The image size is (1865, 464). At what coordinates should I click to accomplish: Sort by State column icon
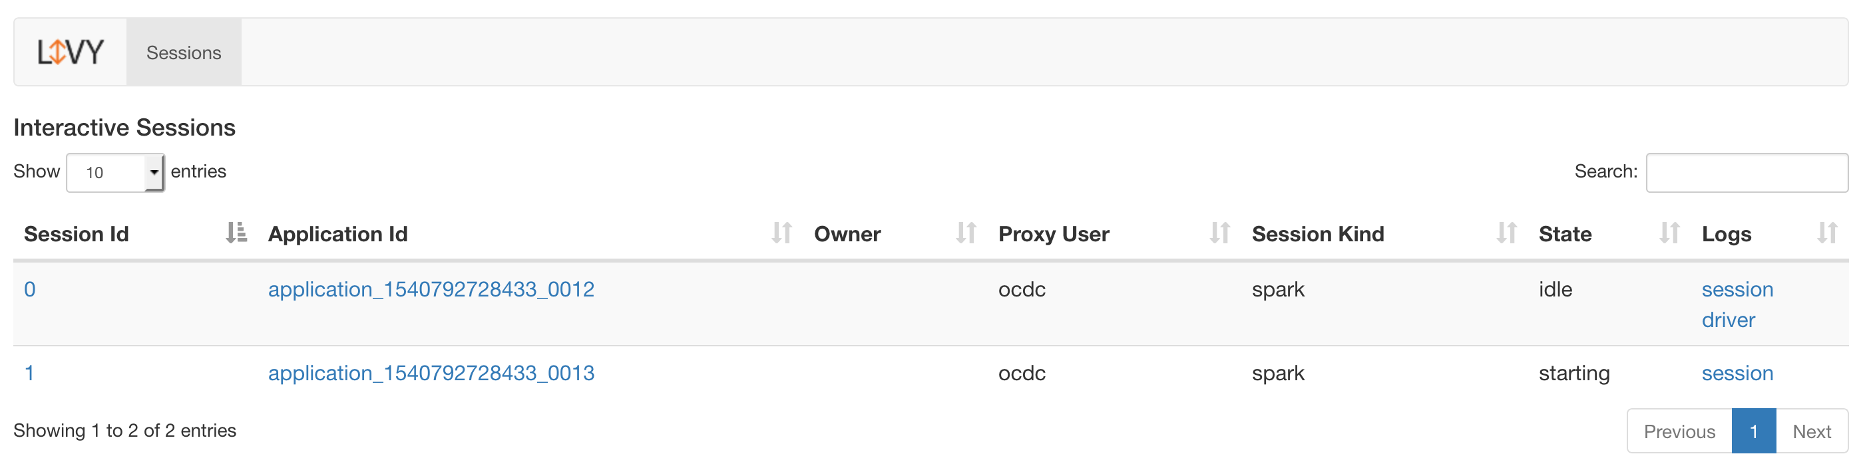(1669, 233)
